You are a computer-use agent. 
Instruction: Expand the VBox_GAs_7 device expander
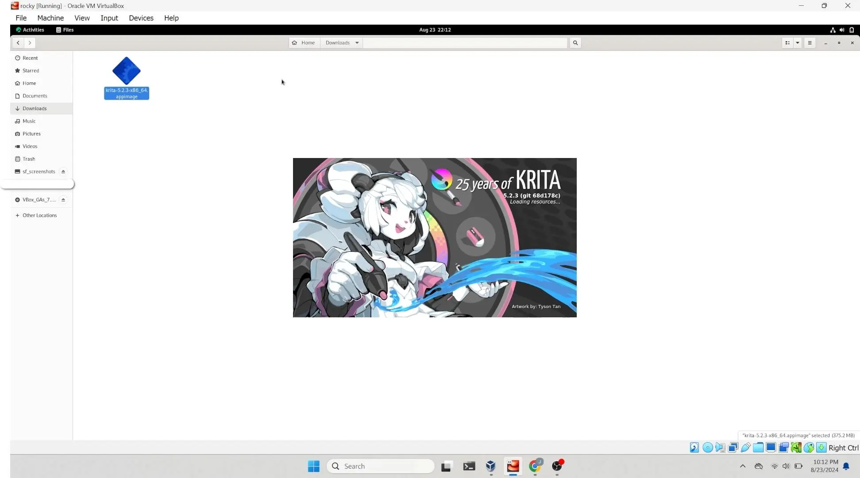[x=63, y=199]
